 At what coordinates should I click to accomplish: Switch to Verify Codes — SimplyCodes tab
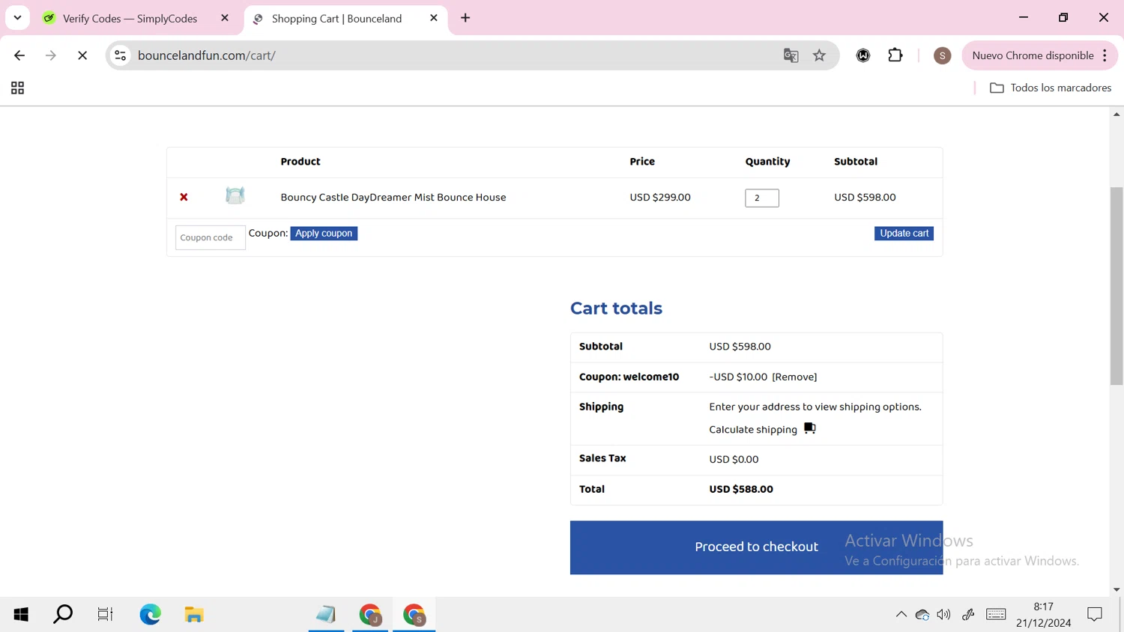[x=130, y=19]
